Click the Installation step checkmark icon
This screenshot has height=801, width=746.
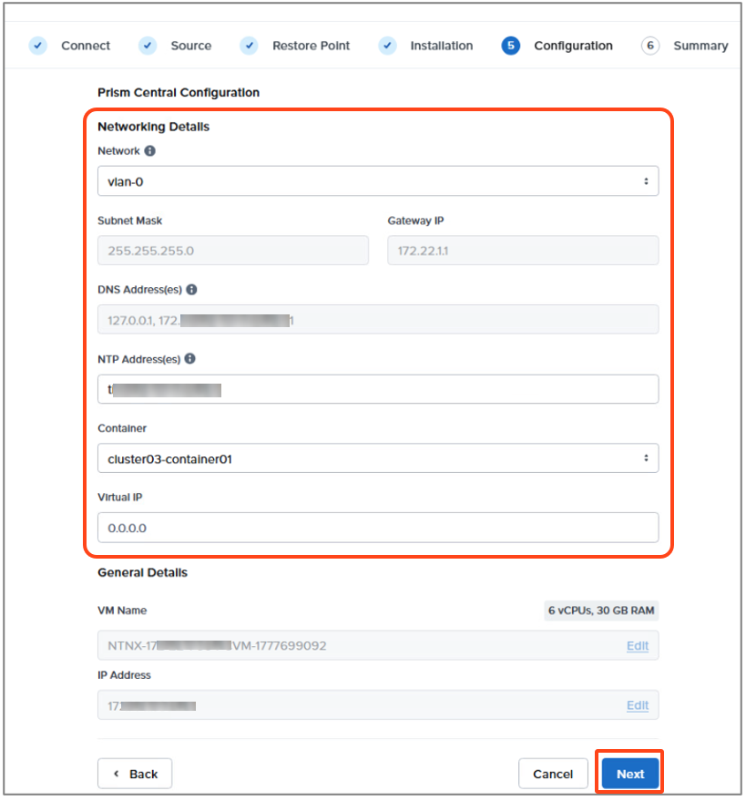coord(387,46)
